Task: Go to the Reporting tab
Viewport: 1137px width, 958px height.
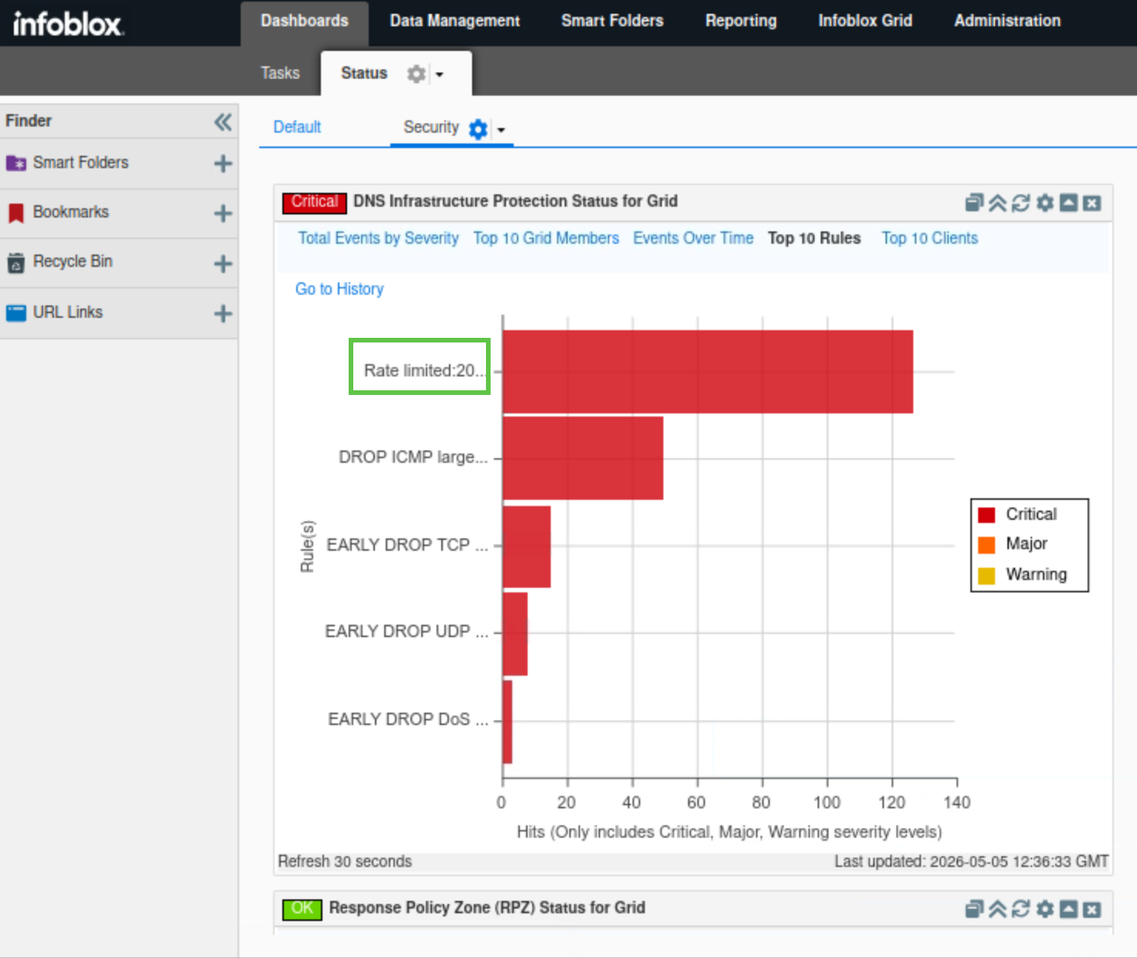Action: point(741,22)
